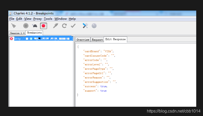The height and width of the screenshot is (116, 203).
Task: Click the repeat request refresh icon
Action: click(x=64, y=26)
